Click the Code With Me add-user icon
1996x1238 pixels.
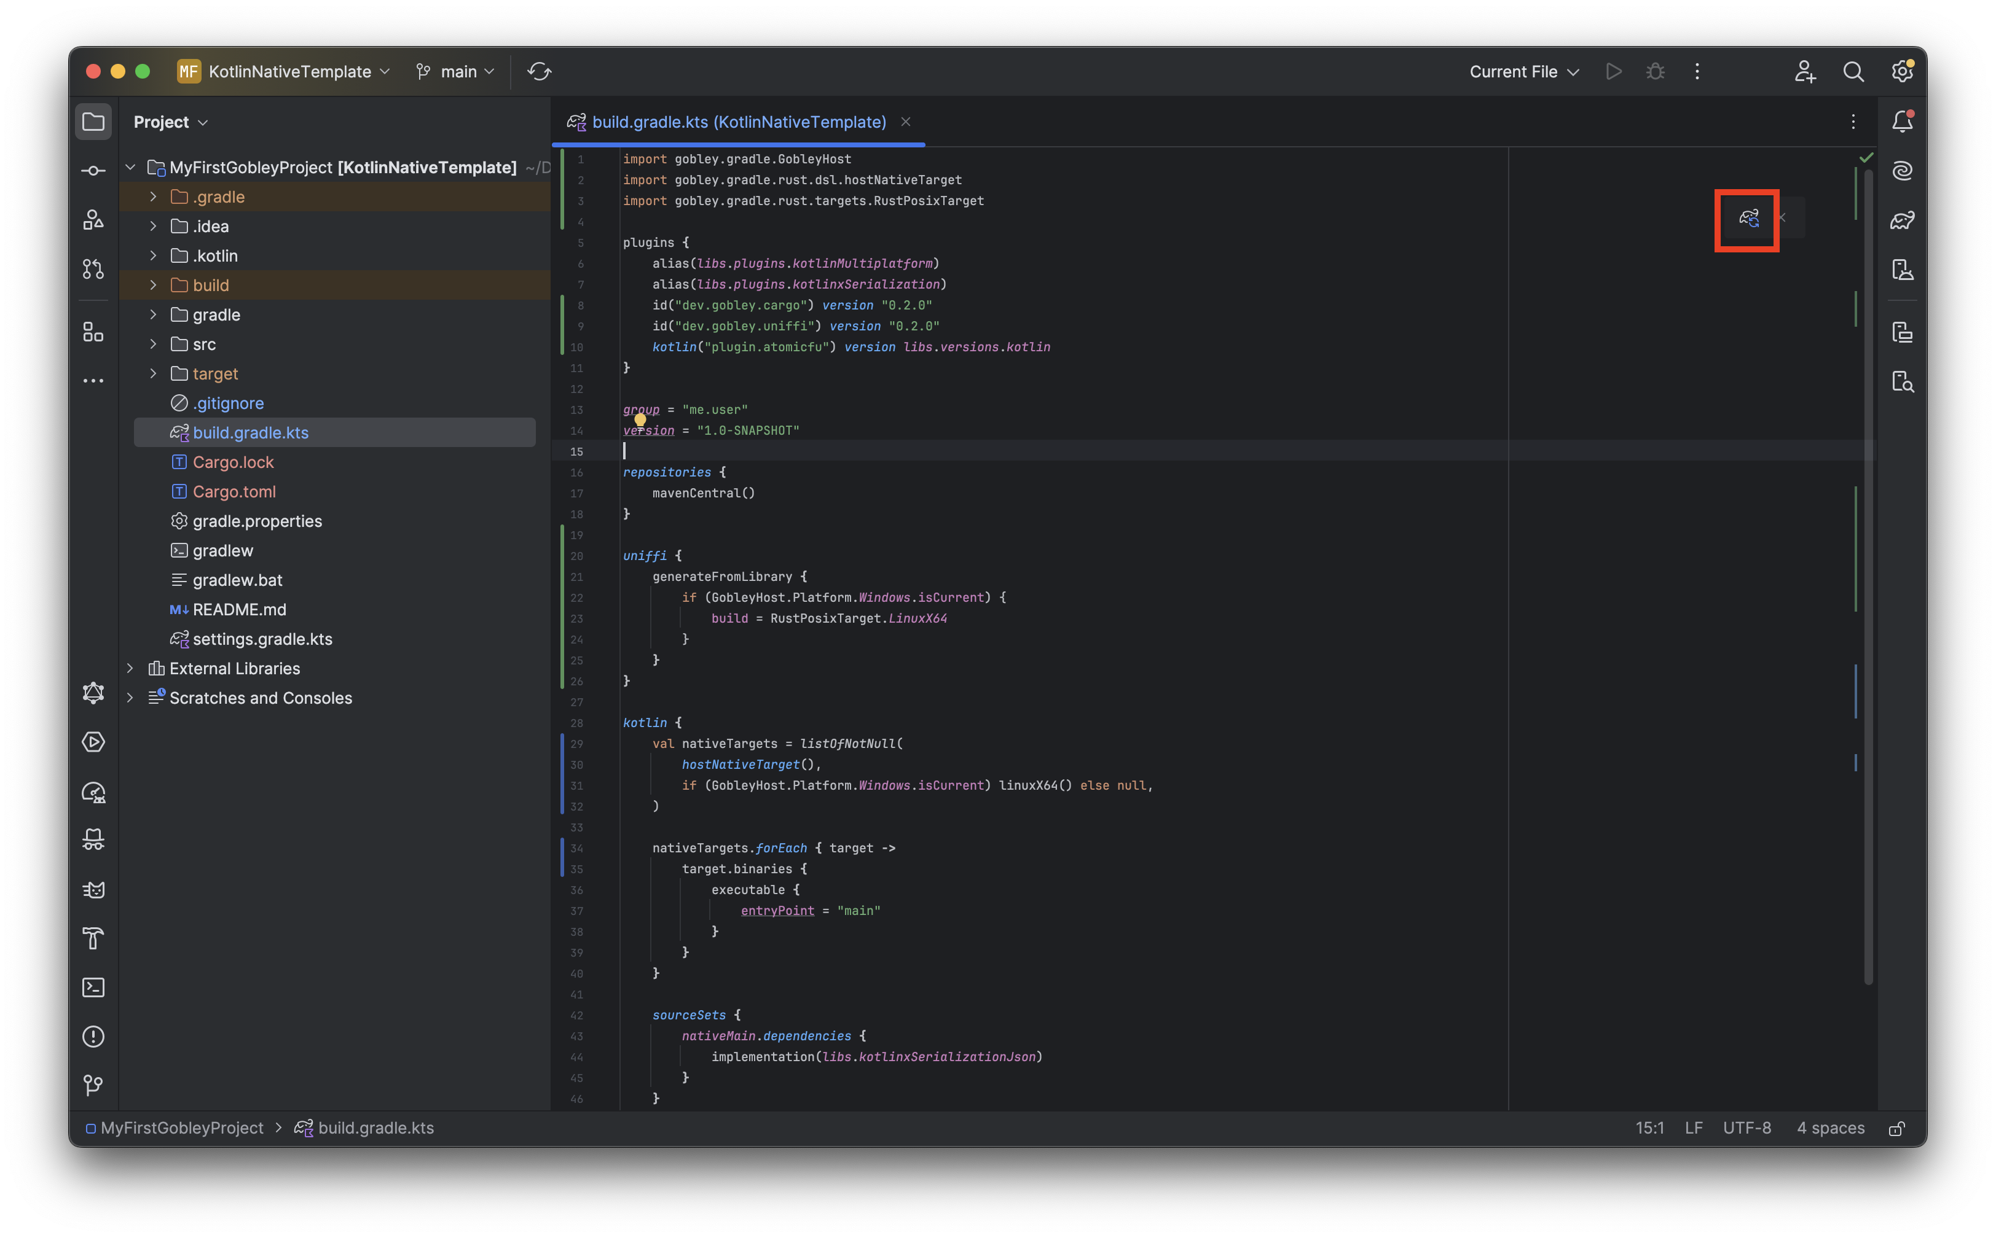(x=1804, y=72)
